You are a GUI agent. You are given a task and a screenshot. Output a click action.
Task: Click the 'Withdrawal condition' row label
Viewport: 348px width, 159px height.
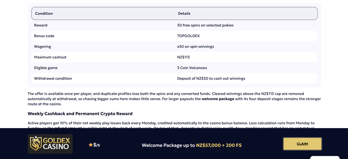[53, 78]
